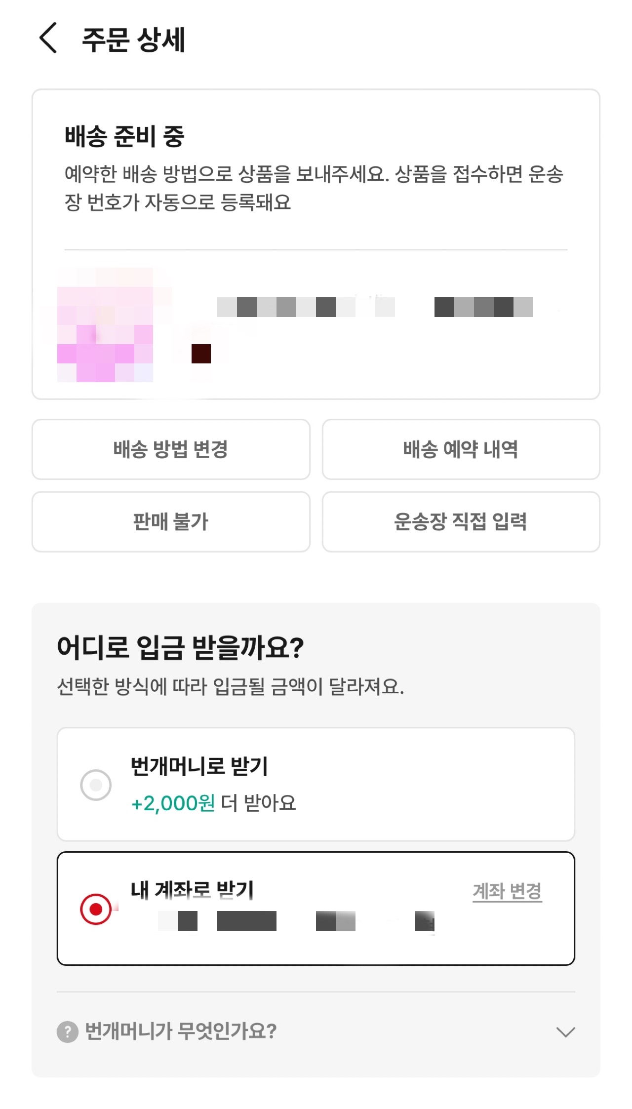The height and width of the screenshot is (1109, 632).
Task: Open 배송 예약 내역
Action: coord(461,449)
